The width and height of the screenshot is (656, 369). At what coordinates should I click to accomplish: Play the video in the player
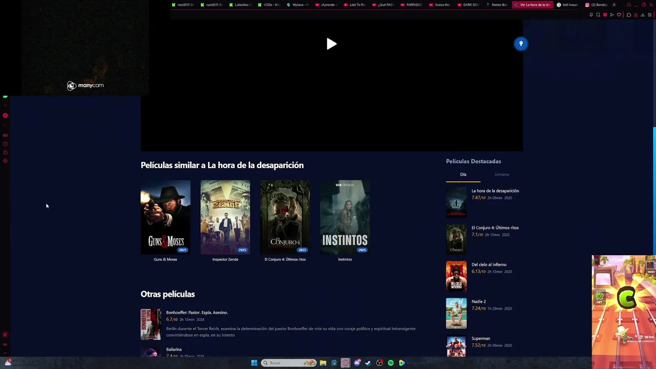(x=332, y=44)
